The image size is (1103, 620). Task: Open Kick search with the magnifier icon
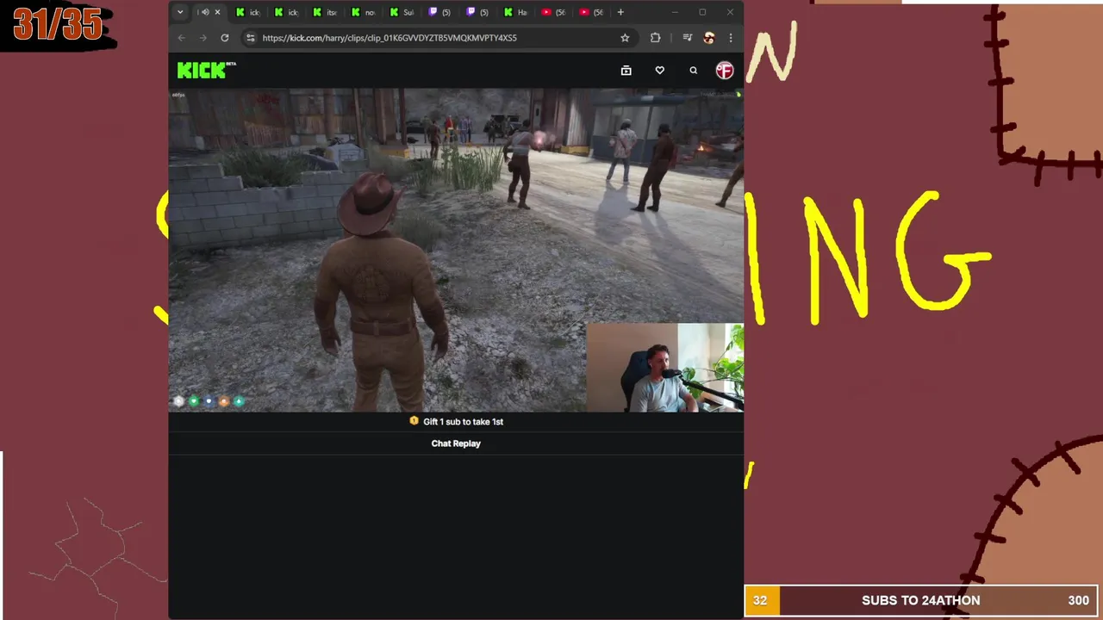click(693, 71)
